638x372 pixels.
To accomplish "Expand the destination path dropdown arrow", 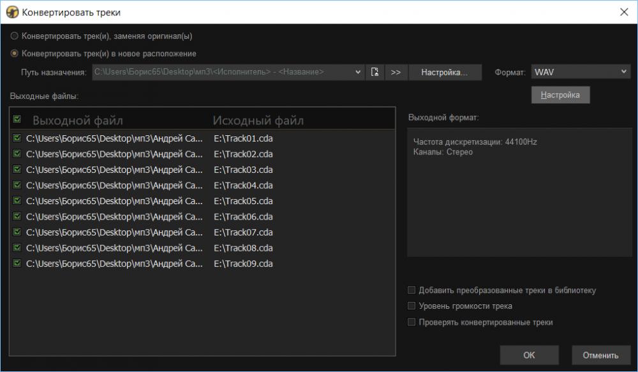I will click(358, 72).
